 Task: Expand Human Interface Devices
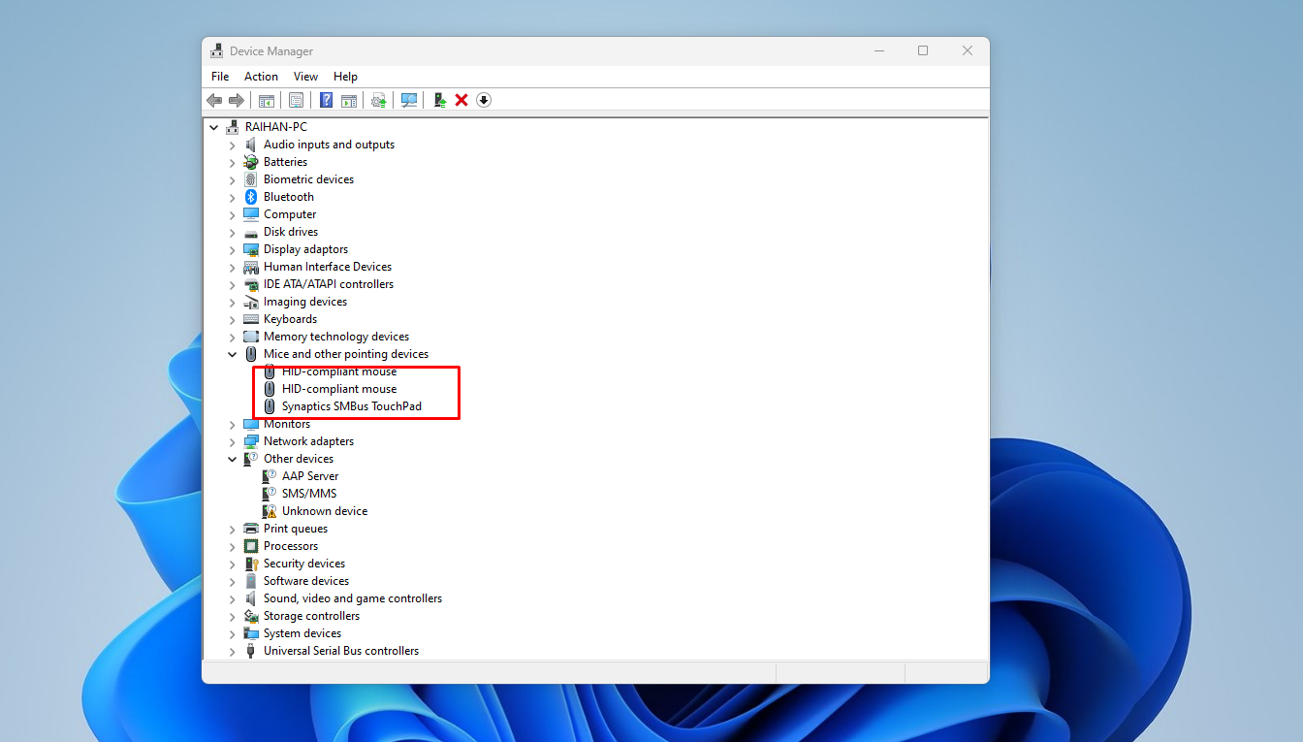point(233,267)
